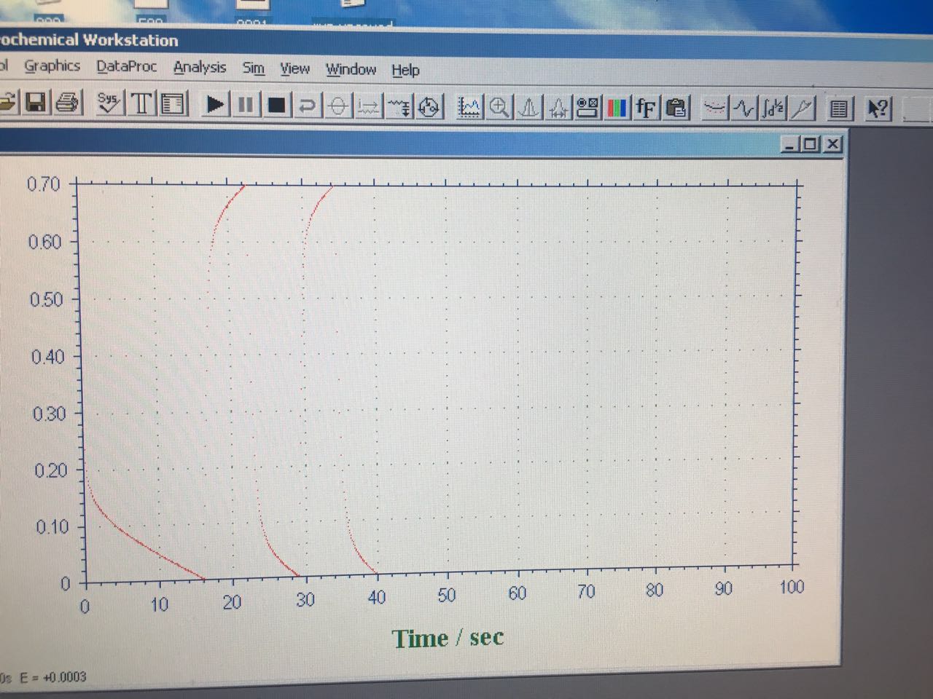Image resolution: width=933 pixels, height=699 pixels.
Task: Maximize the plot child window
Action: (811, 144)
